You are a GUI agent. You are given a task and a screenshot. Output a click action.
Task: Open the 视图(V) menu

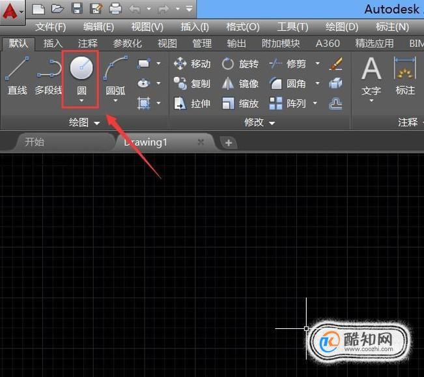coord(147,27)
